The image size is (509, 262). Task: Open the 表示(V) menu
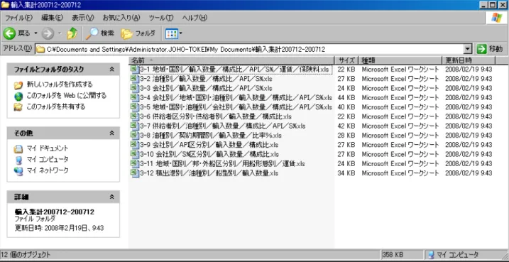[x=83, y=18]
